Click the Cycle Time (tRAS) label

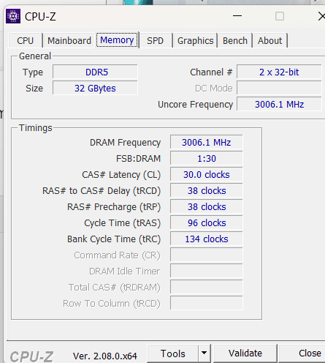(123, 223)
